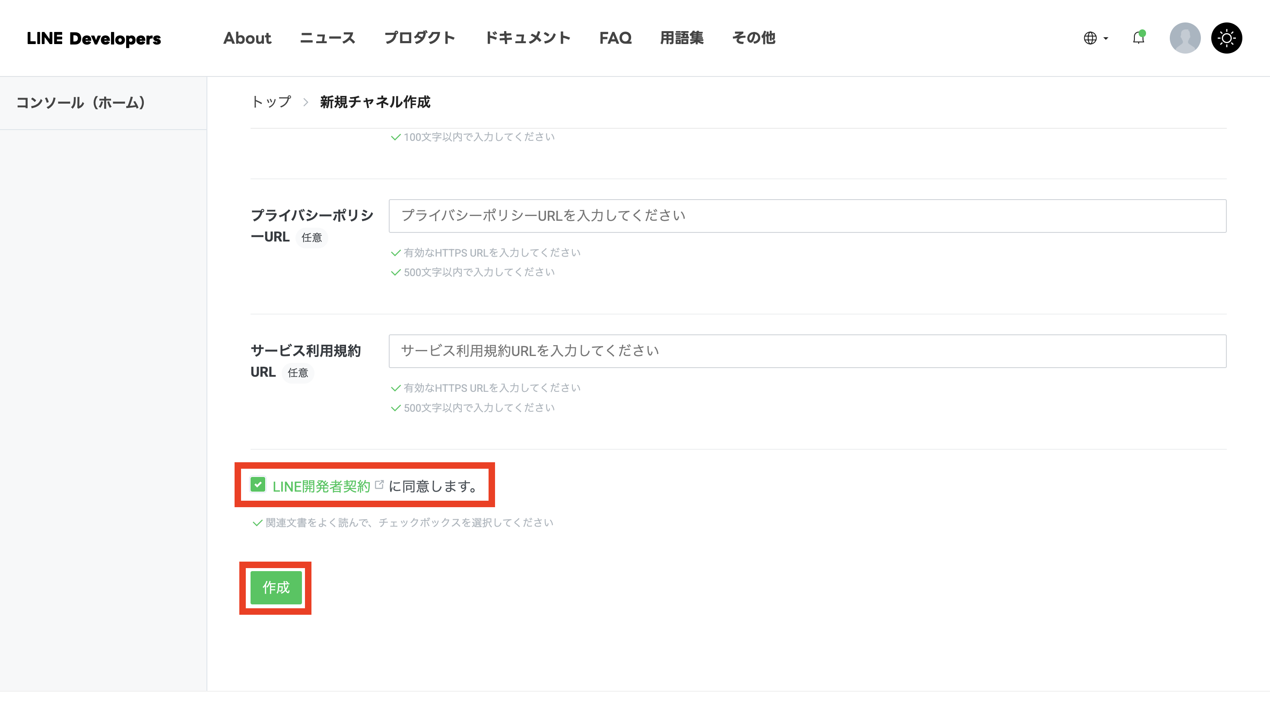Go back via the トップ breadcrumb
The image size is (1270, 718).
(270, 102)
